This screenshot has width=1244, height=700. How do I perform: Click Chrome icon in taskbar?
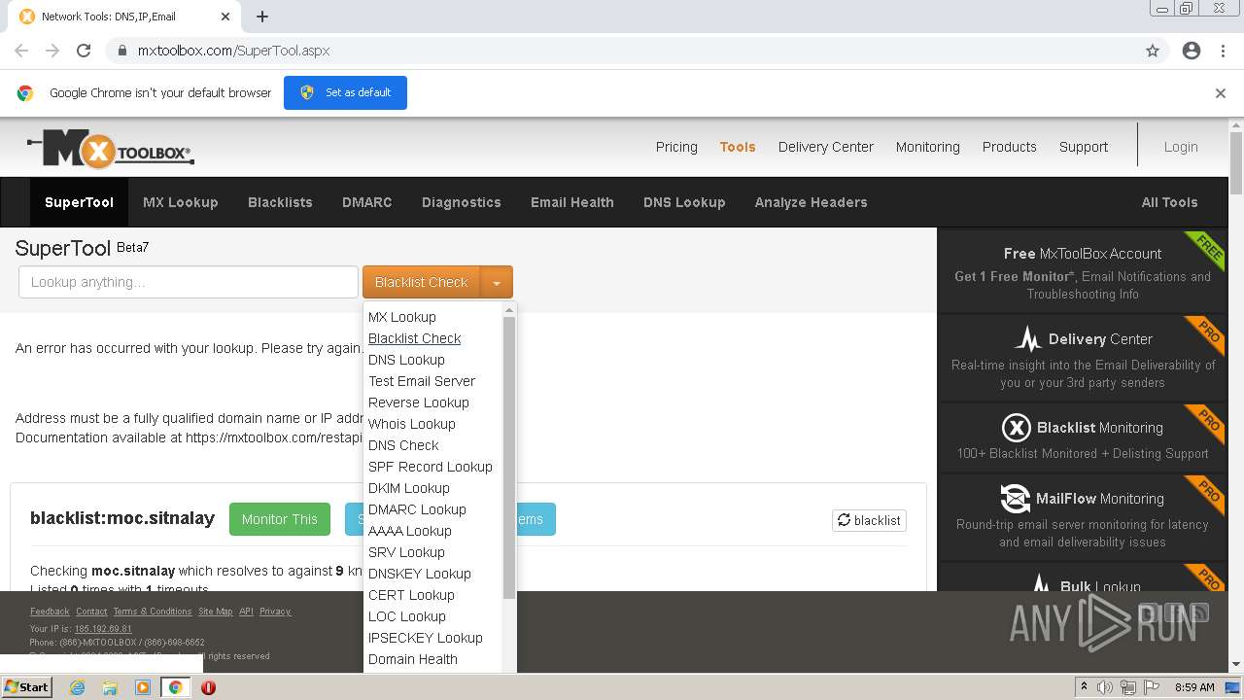point(175,687)
